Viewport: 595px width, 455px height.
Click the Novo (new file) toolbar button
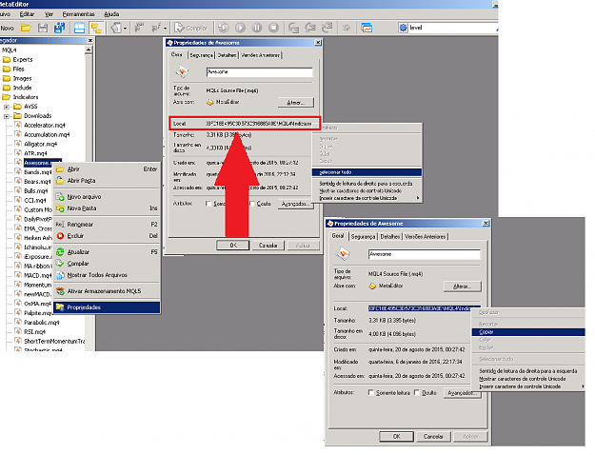point(7,28)
